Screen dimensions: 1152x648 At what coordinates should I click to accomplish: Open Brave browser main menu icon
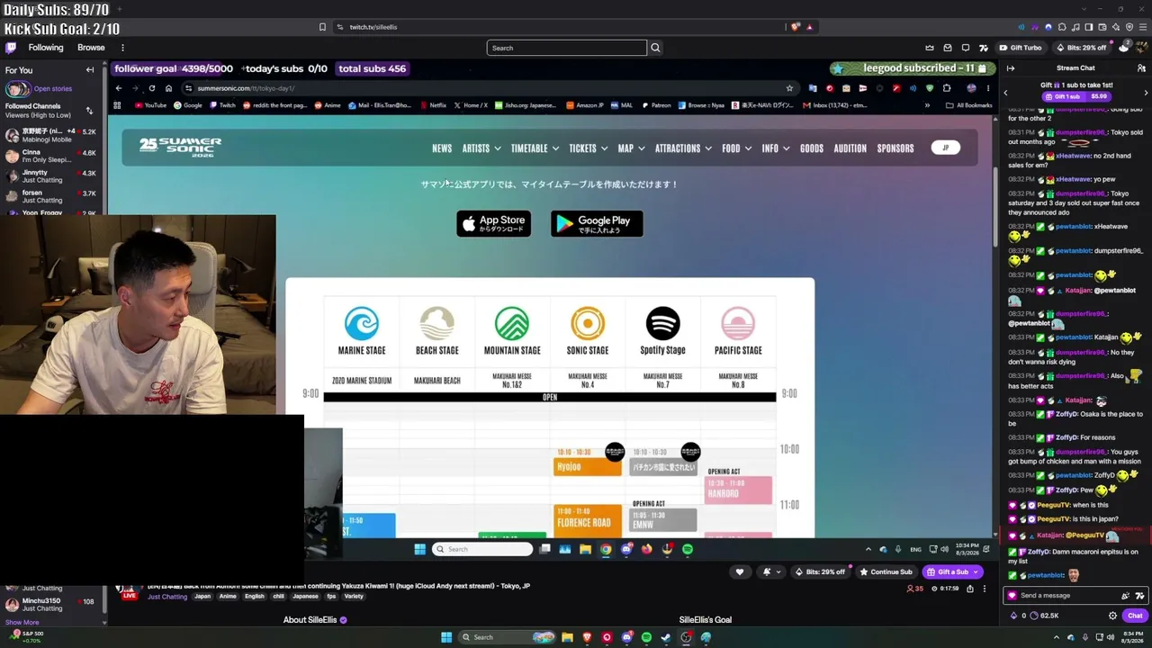click(x=1142, y=27)
